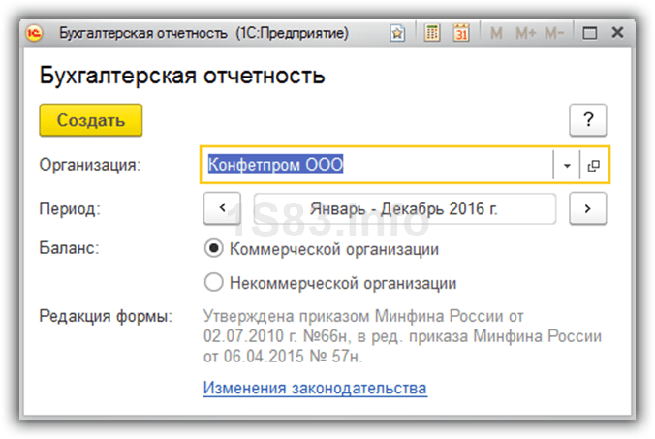The height and width of the screenshot is (439, 655).
Task: Click the Организация: label
Action: tap(90, 165)
